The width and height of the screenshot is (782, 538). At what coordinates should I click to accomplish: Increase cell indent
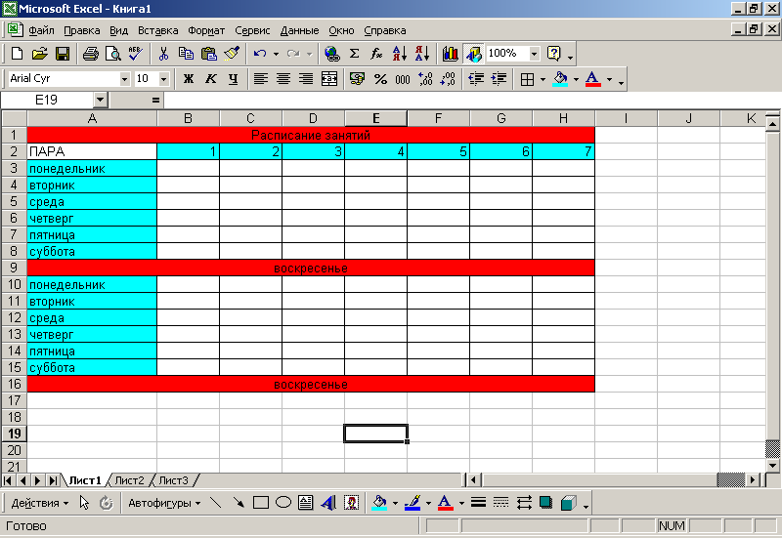pos(499,79)
